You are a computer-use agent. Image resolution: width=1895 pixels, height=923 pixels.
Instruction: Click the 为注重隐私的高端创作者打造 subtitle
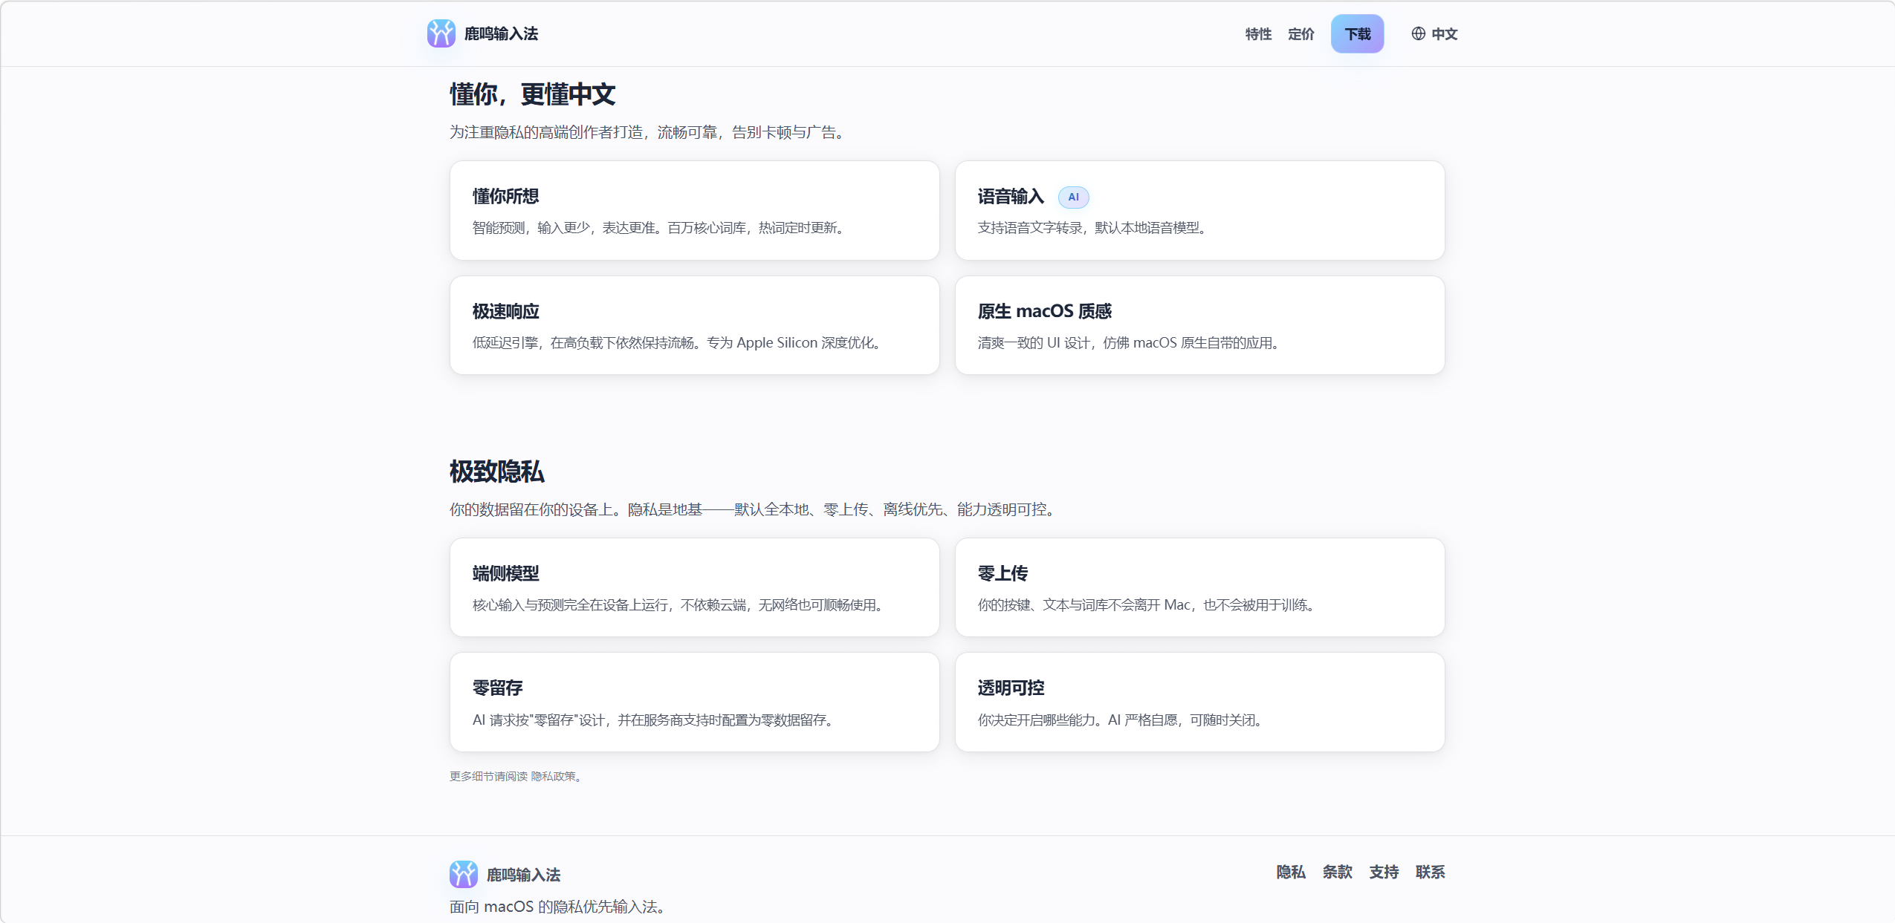point(648,132)
